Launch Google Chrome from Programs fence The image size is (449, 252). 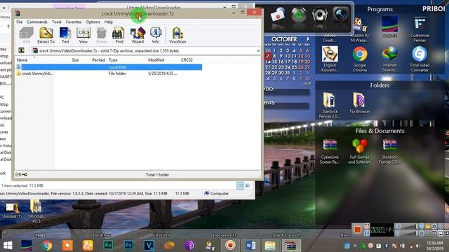pos(360,59)
